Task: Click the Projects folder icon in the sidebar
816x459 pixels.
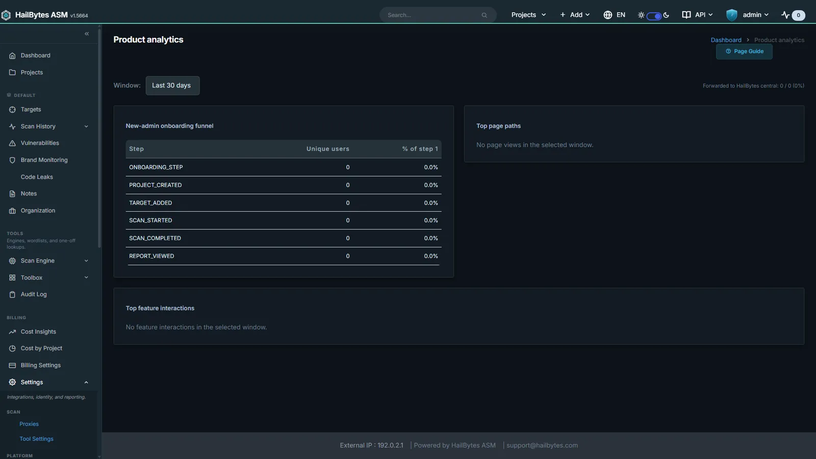Action: [12, 72]
